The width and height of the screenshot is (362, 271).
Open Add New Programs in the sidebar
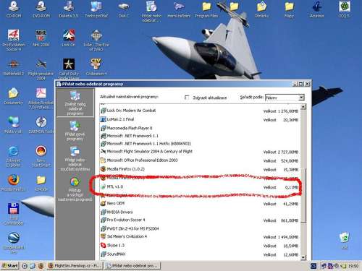[75, 131]
